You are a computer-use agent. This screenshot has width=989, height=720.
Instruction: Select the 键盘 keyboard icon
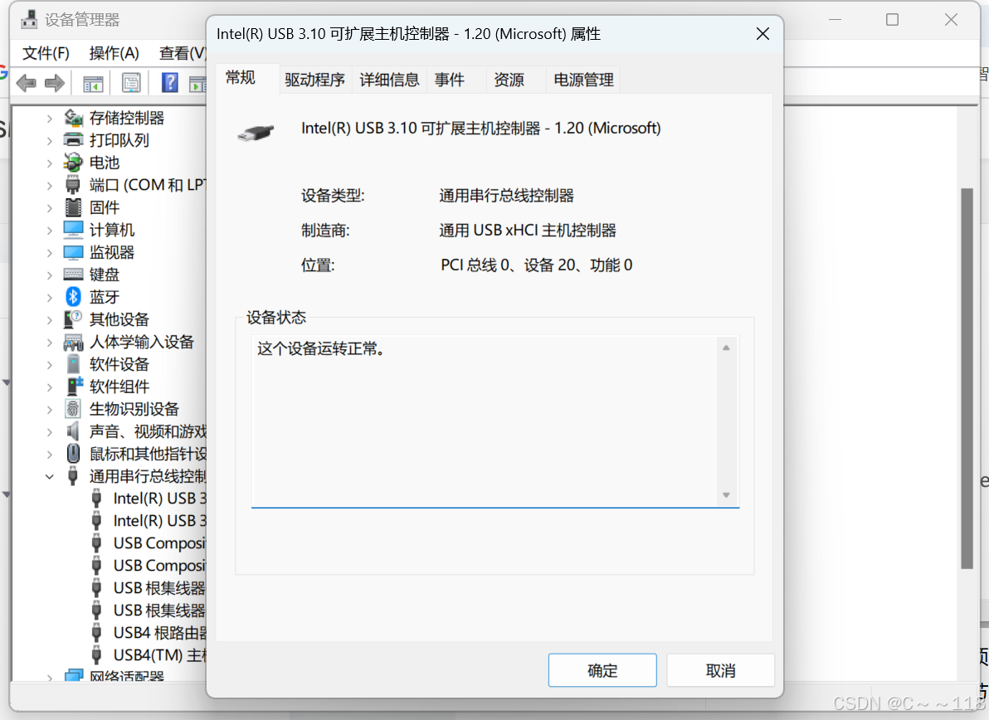tap(73, 275)
